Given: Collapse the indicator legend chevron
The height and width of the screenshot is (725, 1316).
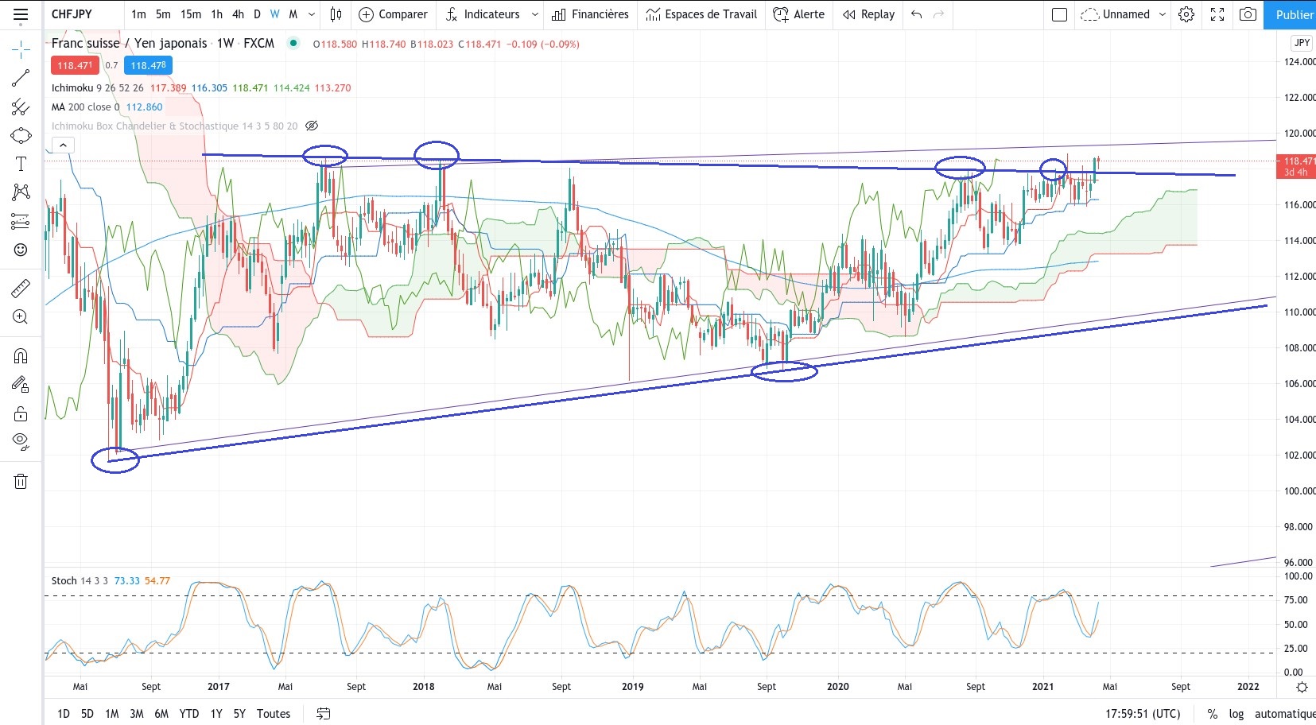Looking at the screenshot, I should [x=63, y=145].
